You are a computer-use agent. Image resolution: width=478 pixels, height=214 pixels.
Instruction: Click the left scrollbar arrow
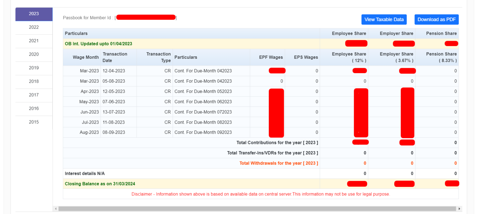[x=56, y=208]
